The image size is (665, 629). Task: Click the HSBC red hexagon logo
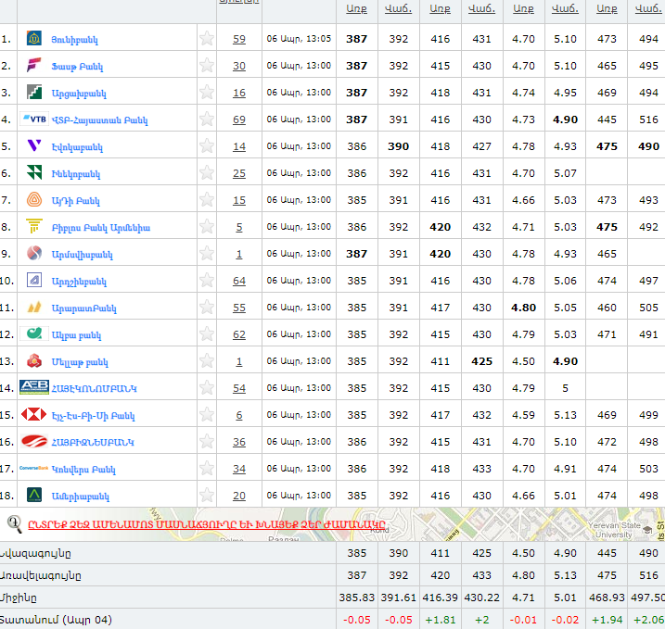coord(34,414)
